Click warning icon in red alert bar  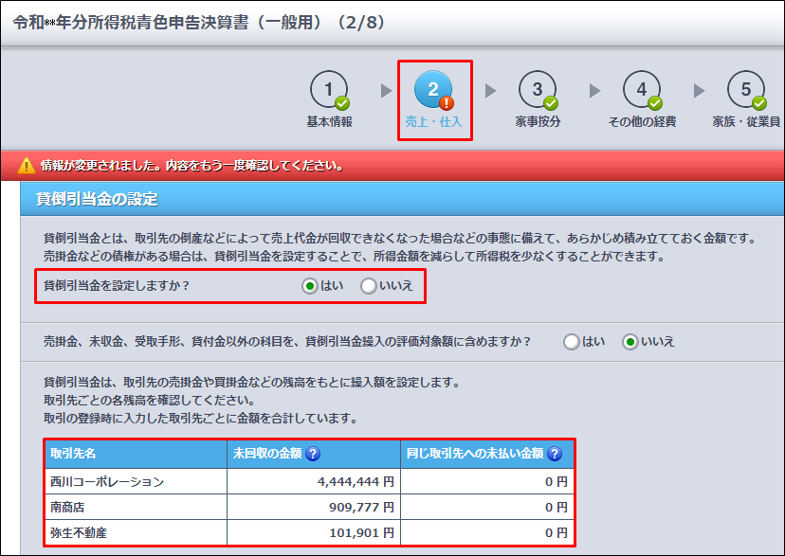26,166
